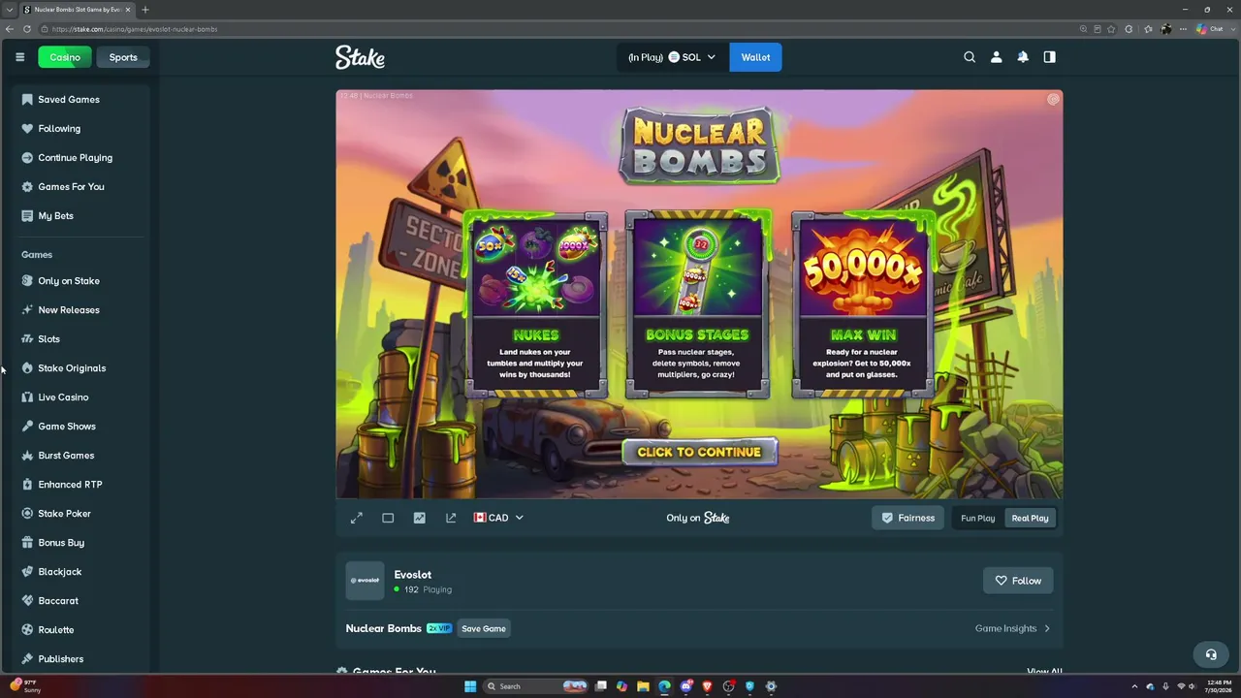Toggle the right side panel icon
Image resolution: width=1241 pixels, height=698 pixels.
[x=1049, y=57]
